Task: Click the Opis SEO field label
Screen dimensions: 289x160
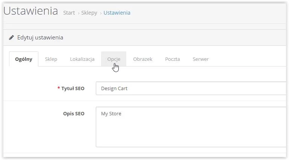Action: (x=74, y=113)
